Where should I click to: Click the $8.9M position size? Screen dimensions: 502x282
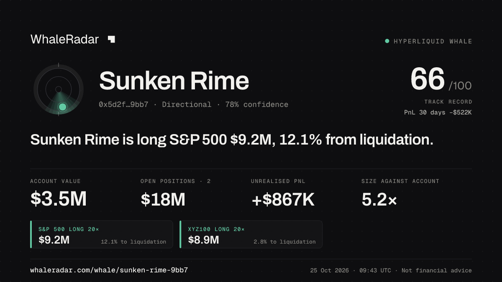tap(203, 240)
